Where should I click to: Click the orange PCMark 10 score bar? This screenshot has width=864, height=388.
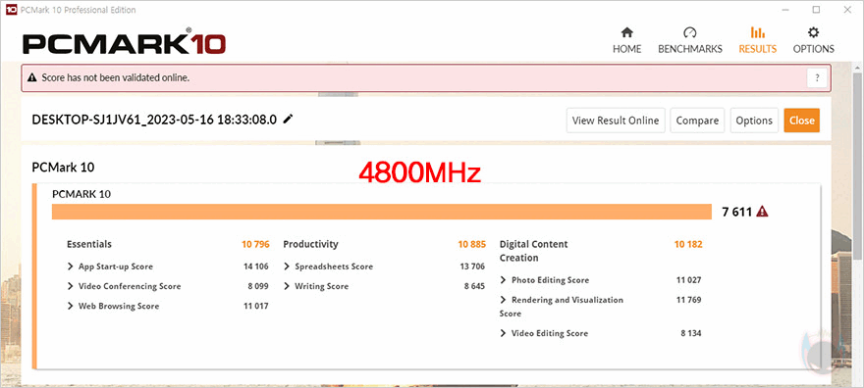point(381,212)
